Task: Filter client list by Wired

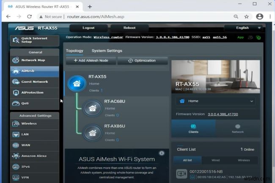Action: coord(215,160)
